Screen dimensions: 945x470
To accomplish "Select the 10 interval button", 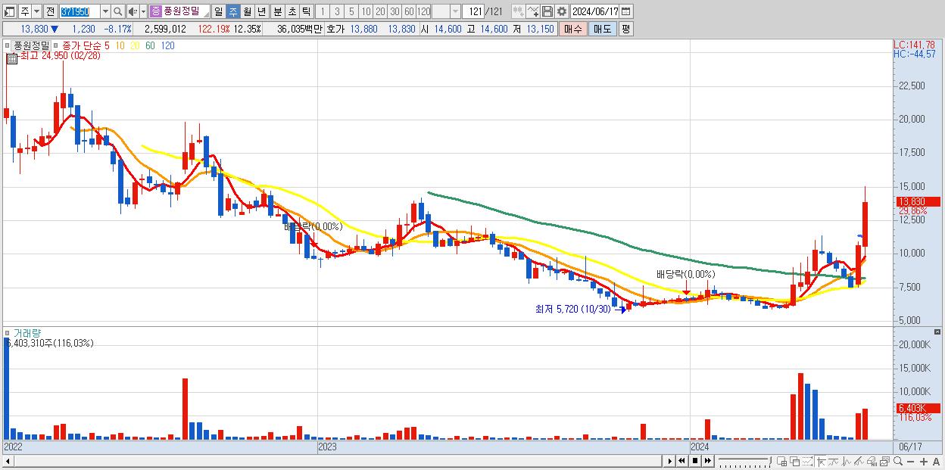I will [366, 12].
